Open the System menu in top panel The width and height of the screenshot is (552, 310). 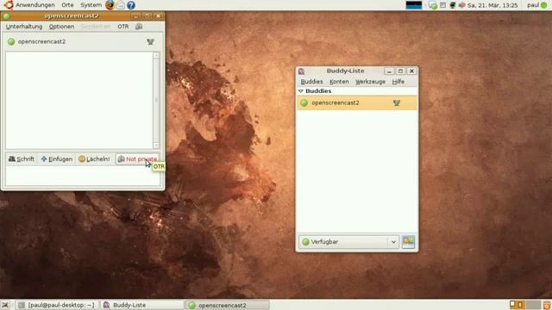tap(91, 5)
